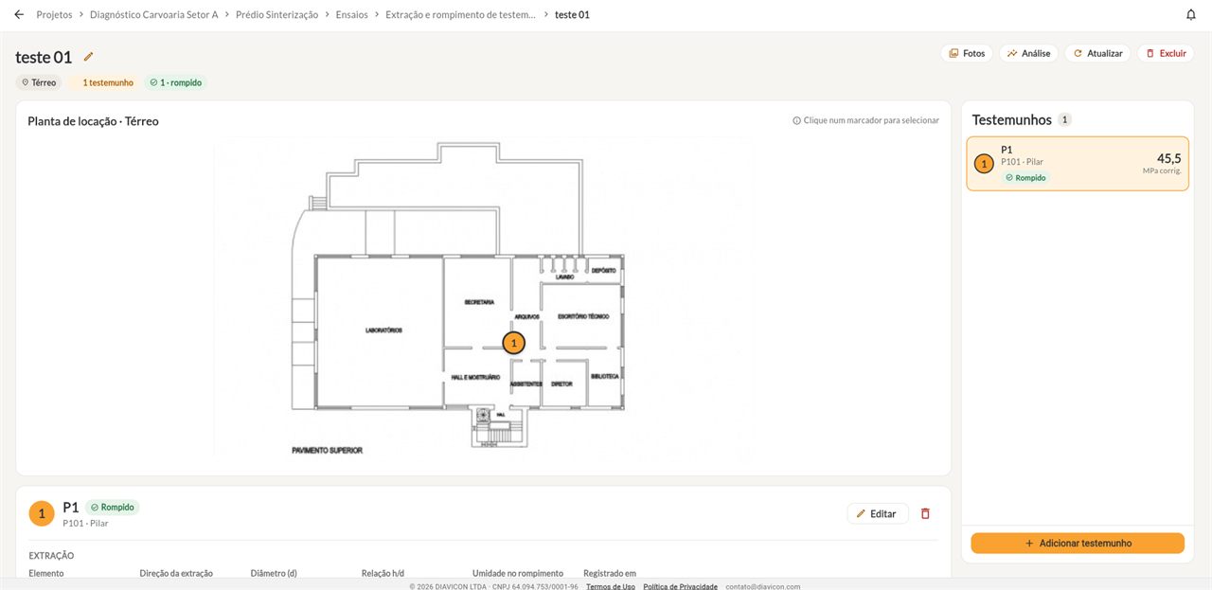
Task: Go to Prédio Sinterização breadcrumb
Action: pos(276,14)
